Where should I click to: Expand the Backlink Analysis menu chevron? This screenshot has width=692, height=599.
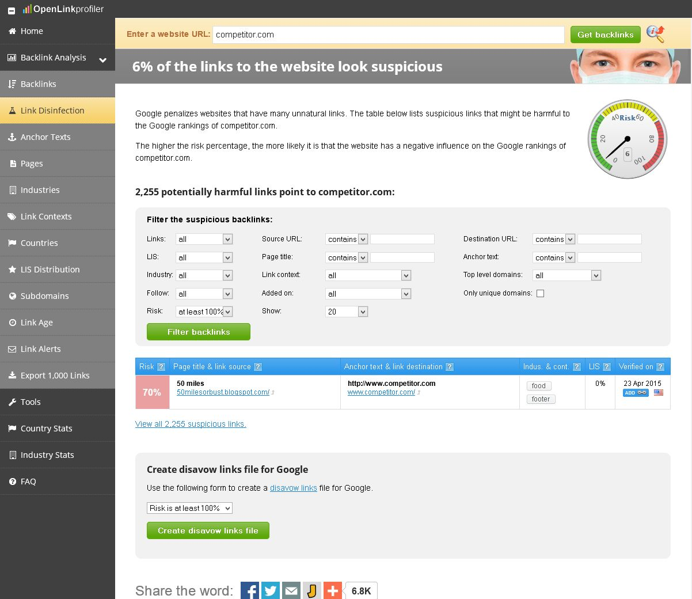point(102,59)
